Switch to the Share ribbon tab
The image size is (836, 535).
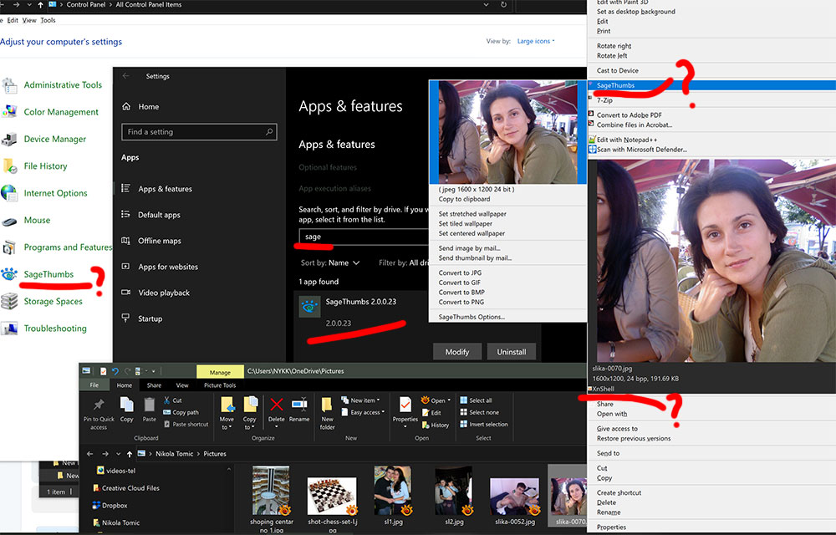pos(155,385)
